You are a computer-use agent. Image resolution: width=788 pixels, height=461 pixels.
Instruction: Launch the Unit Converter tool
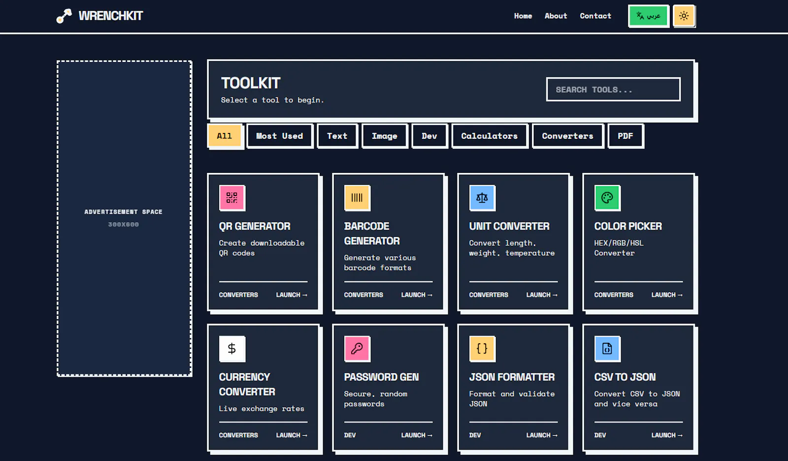[x=542, y=295]
